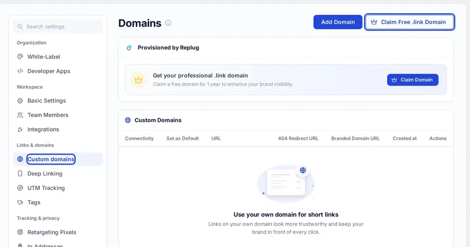Click the Custom Domains section title
Screen dimensions: 470x247
click(x=158, y=120)
